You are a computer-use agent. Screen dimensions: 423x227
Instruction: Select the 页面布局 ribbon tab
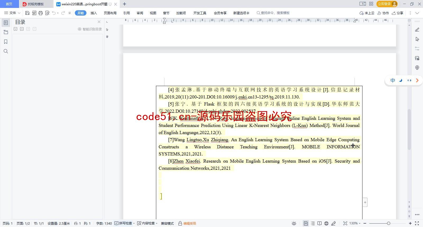pos(110,13)
